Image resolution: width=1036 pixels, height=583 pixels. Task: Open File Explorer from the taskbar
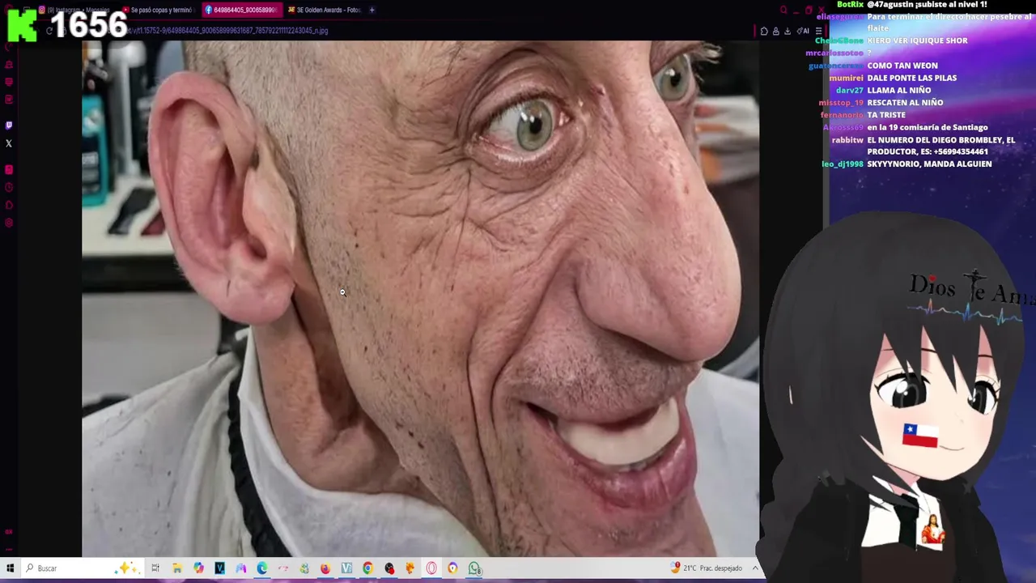(177, 568)
